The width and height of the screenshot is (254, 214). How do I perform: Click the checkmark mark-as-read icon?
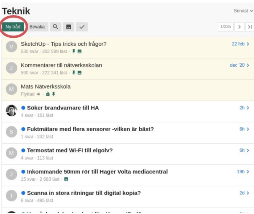point(82,27)
